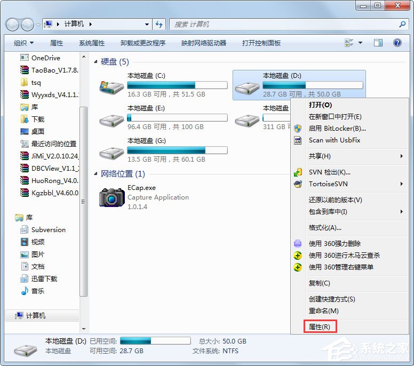Image resolution: width=414 pixels, height=366 pixels.
Task: Toggle the preview pane icon
Action: click(x=378, y=43)
